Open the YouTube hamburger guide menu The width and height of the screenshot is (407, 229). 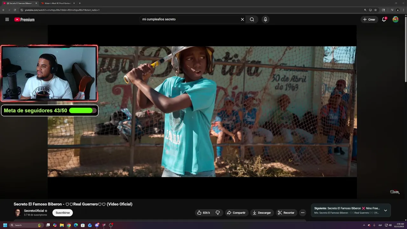[7, 19]
